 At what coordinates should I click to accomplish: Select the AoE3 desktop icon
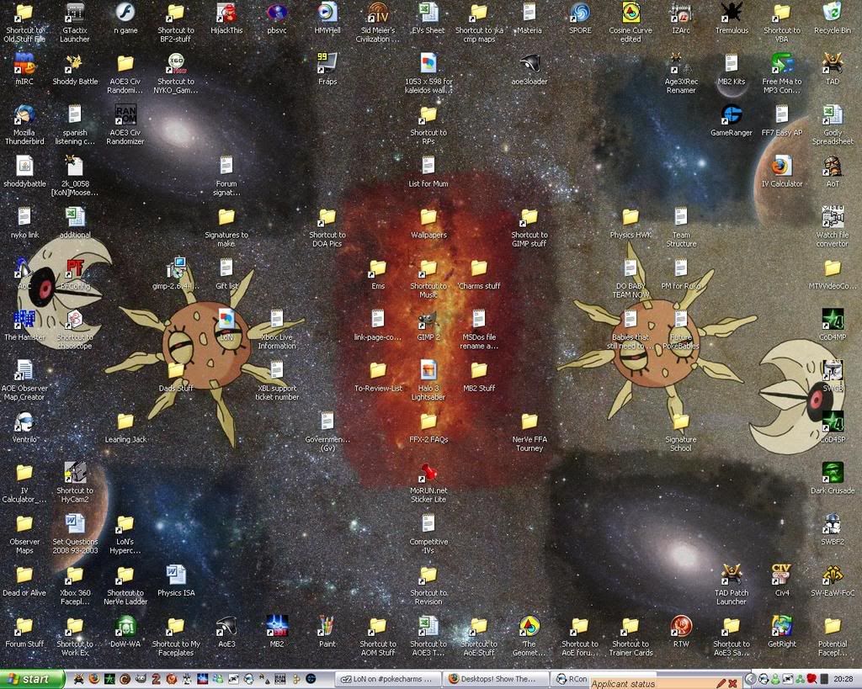click(226, 626)
